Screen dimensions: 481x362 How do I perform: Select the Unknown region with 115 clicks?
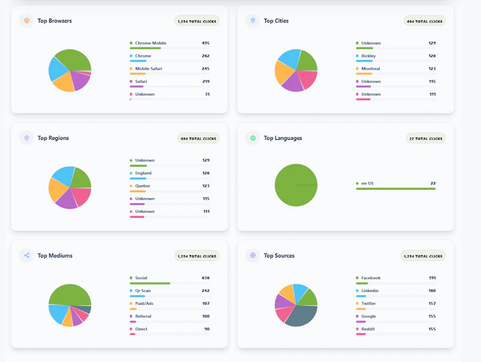pos(170,201)
